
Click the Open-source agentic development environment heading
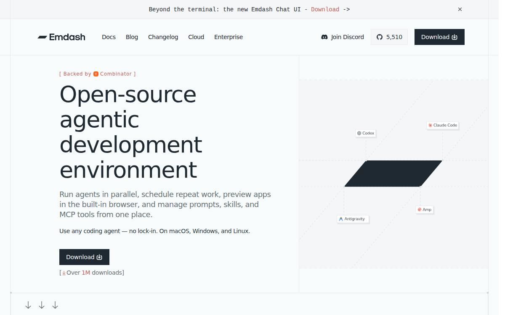[x=131, y=132]
